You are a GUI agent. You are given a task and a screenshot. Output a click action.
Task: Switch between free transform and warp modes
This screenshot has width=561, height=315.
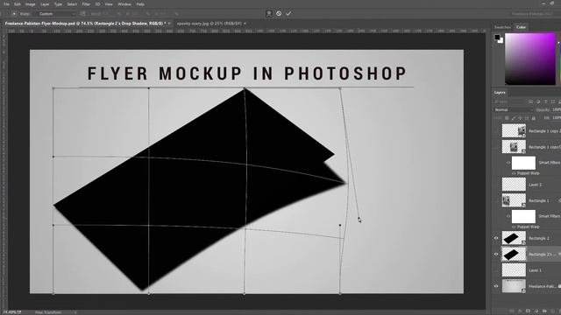tap(269, 14)
